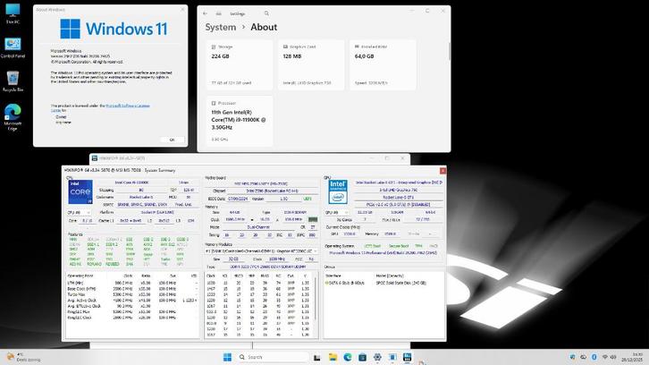Click the Settings window vertical scrollbar
This screenshot has width=649, height=365.
(449, 52)
